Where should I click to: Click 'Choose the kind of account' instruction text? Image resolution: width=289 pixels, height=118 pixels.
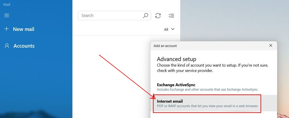pyautogui.click(x=212, y=68)
